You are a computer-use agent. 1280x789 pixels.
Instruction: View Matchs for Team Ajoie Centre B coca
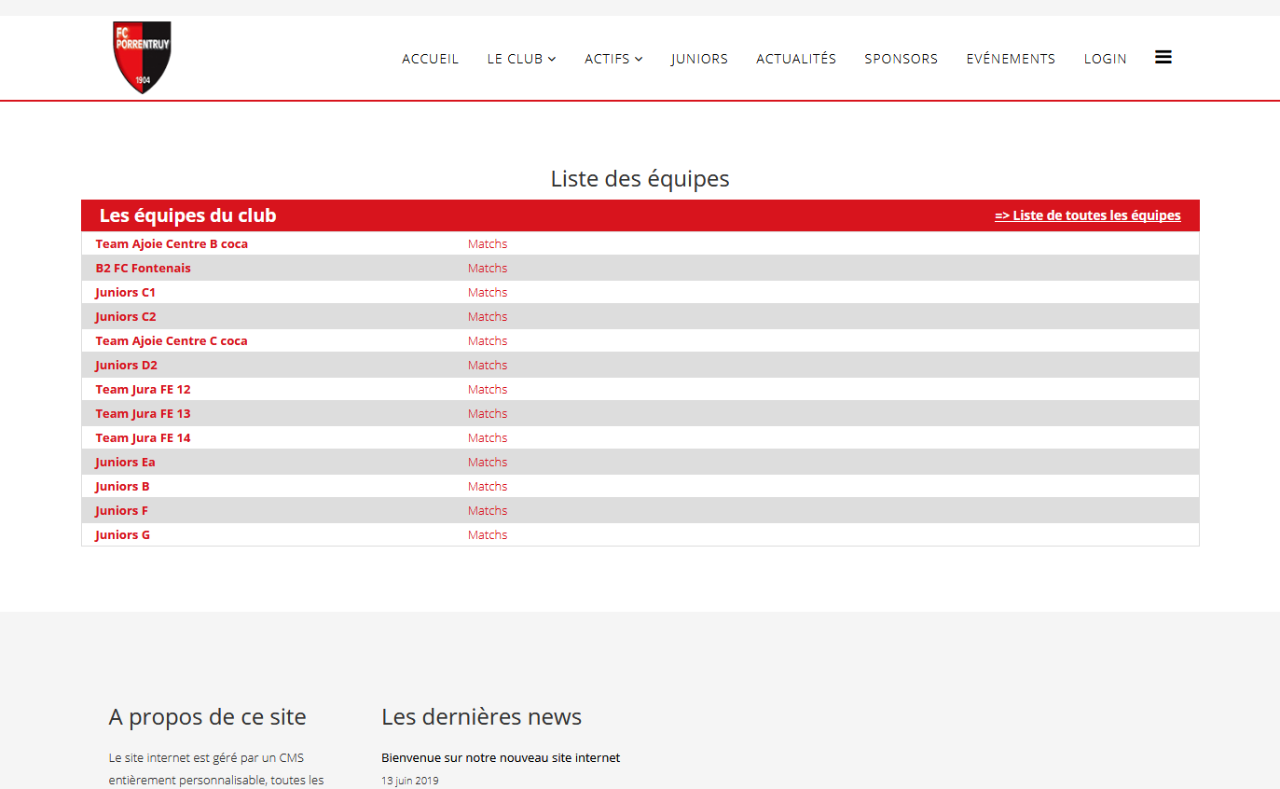(x=488, y=243)
